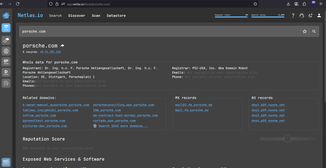The height and width of the screenshot is (168, 326).
Task: Open the certificates sidebar icon
Action: (x=6, y=83)
